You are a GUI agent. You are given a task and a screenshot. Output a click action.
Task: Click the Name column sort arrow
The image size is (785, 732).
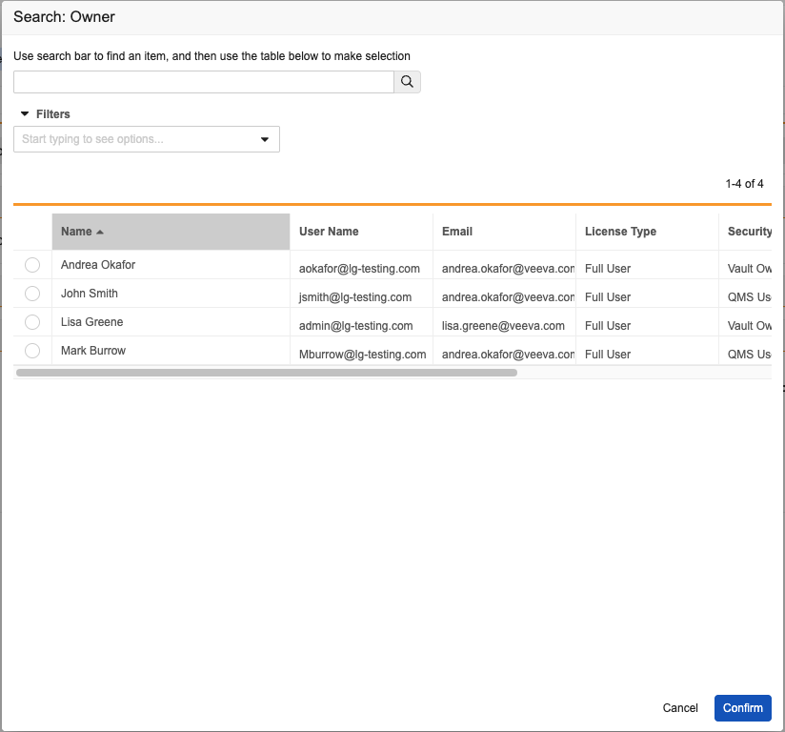pyautogui.click(x=100, y=232)
